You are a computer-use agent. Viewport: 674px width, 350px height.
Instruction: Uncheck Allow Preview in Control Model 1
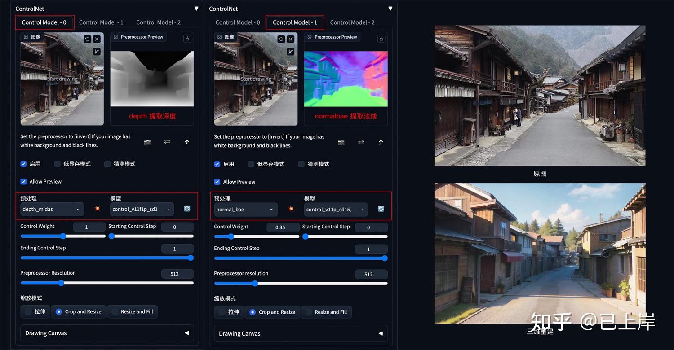(217, 182)
